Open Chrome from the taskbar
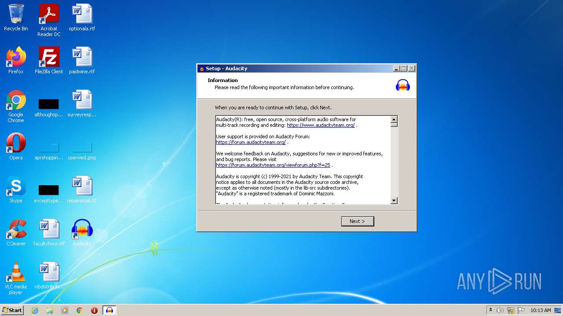Viewport: 563px width, 316px height. pyautogui.click(x=80, y=310)
